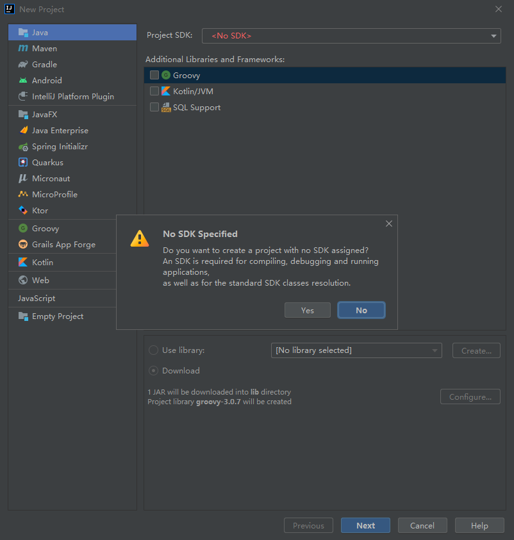The height and width of the screenshot is (540, 514).
Task: Click the warning triangle icon in dialog
Action: coord(140,239)
